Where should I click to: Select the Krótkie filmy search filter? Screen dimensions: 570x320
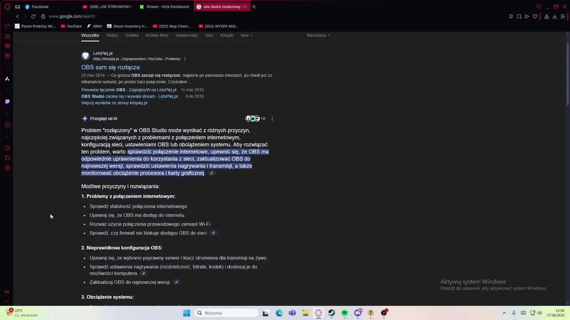[x=157, y=35]
